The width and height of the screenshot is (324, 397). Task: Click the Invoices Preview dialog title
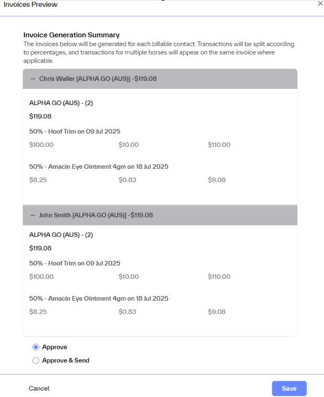coord(30,5)
